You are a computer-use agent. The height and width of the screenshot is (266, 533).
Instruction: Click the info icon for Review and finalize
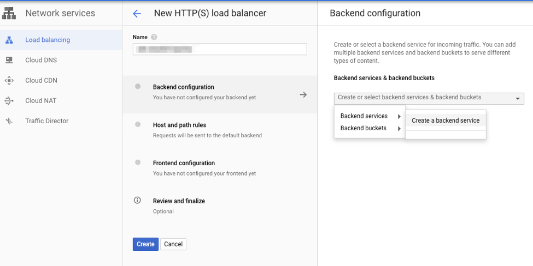click(x=138, y=201)
